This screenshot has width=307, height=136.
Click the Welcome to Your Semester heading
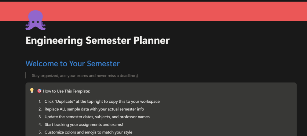pos(72,64)
